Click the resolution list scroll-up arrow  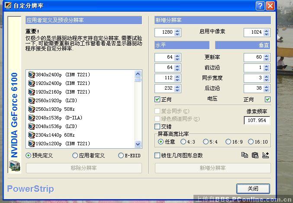(138, 74)
